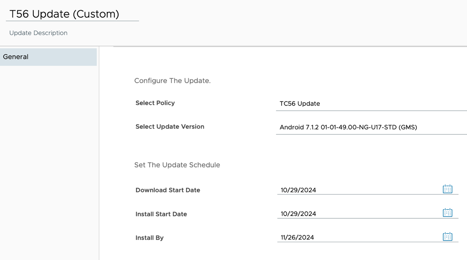Viewport: 467px width, 260px height.
Task: Click the Configure The Update heading
Action: point(172,81)
